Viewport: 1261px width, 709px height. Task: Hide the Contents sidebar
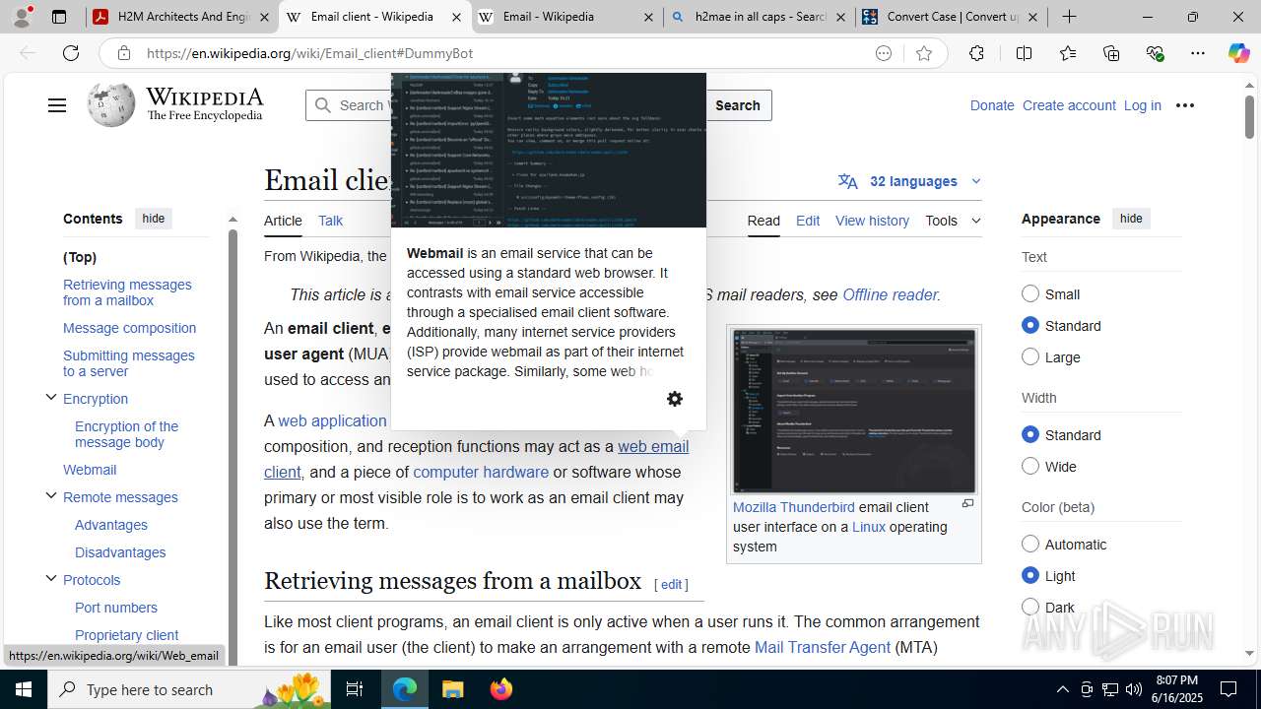point(153,219)
